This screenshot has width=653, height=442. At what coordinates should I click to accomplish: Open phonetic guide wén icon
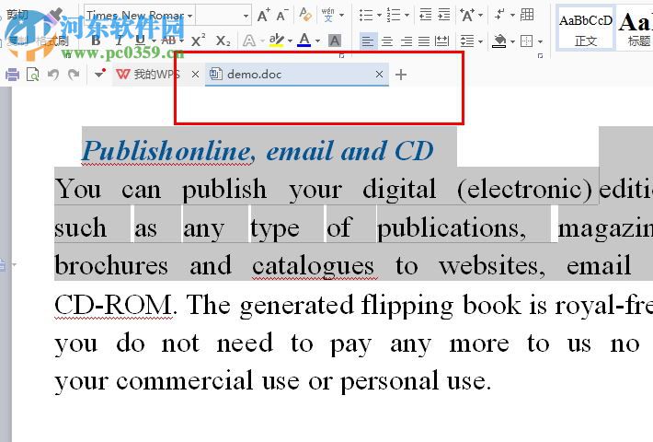click(327, 15)
